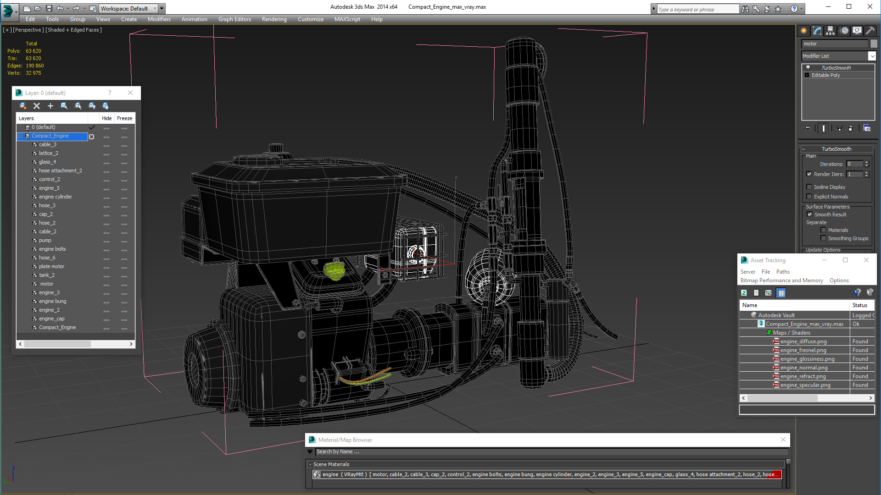
Task: Hide the motor layer in Layers panel
Action: pos(106,283)
